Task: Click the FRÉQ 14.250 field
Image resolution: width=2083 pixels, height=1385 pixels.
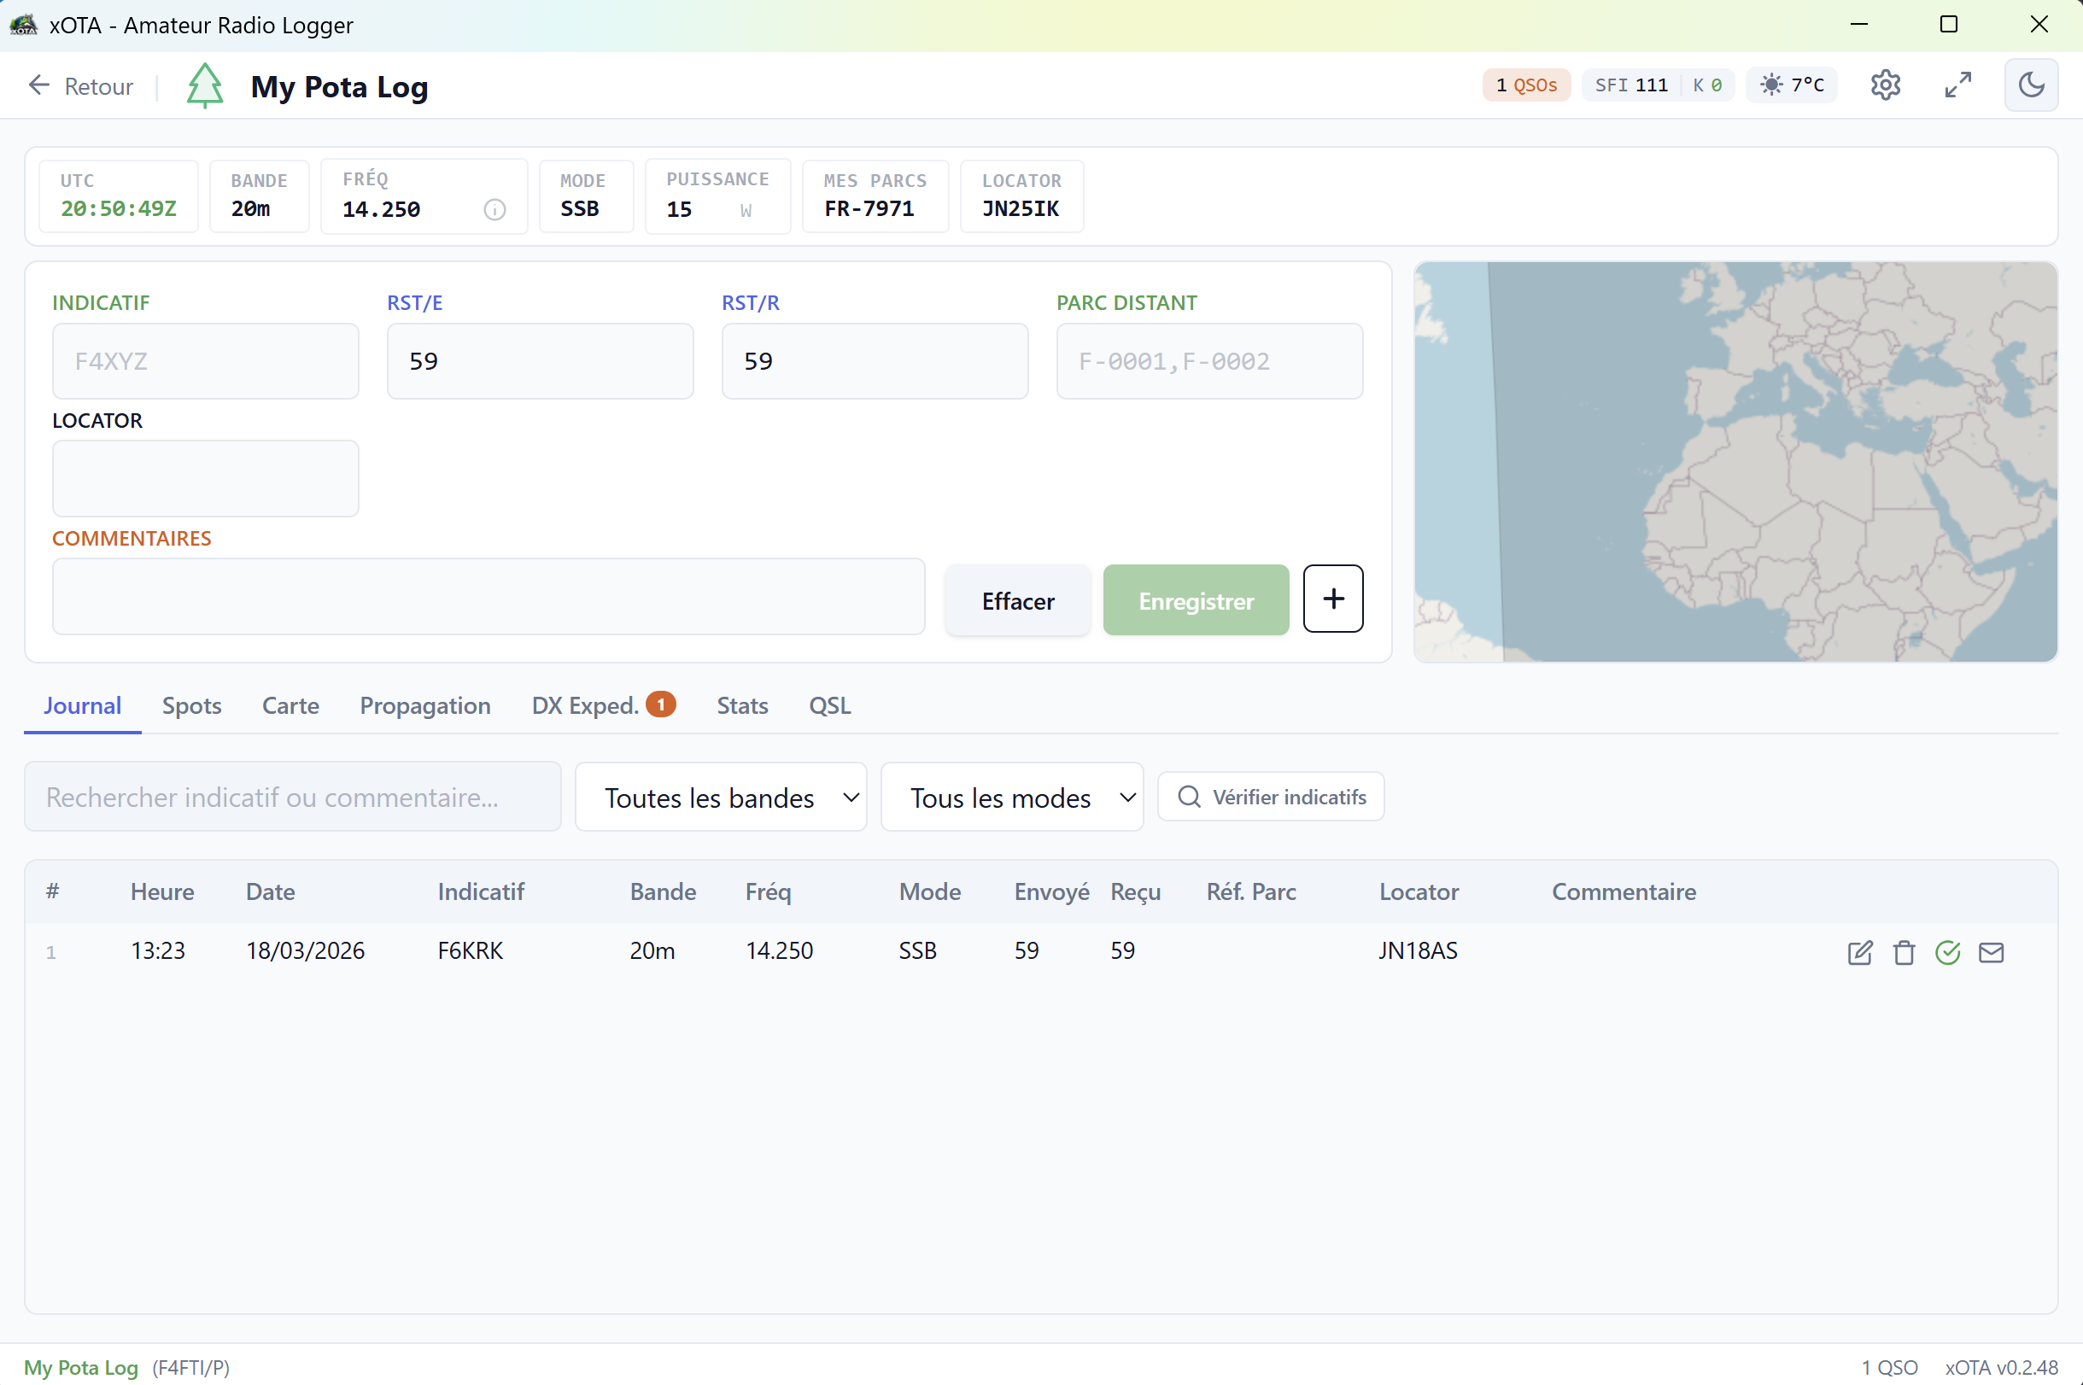Action: click(x=424, y=196)
